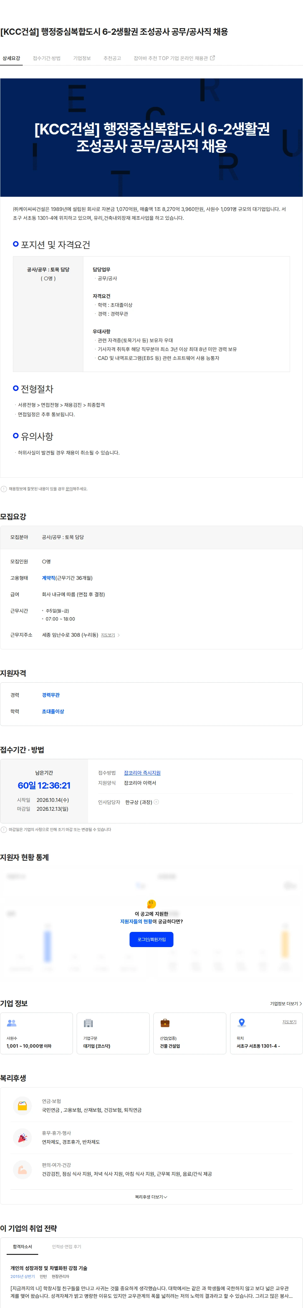Click the 산업(업종) briefcase icon

[x=165, y=1023]
